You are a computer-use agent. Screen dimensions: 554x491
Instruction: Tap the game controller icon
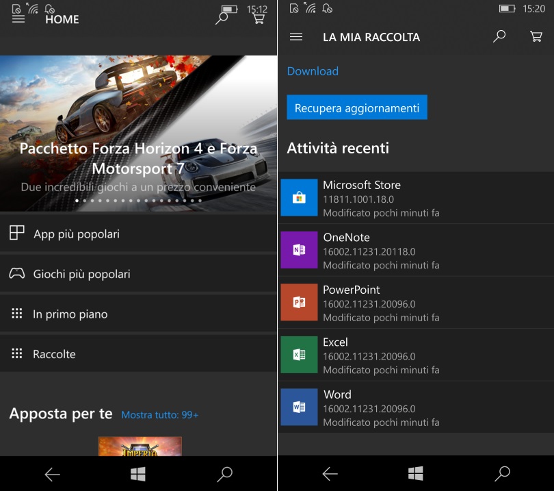[x=17, y=273]
